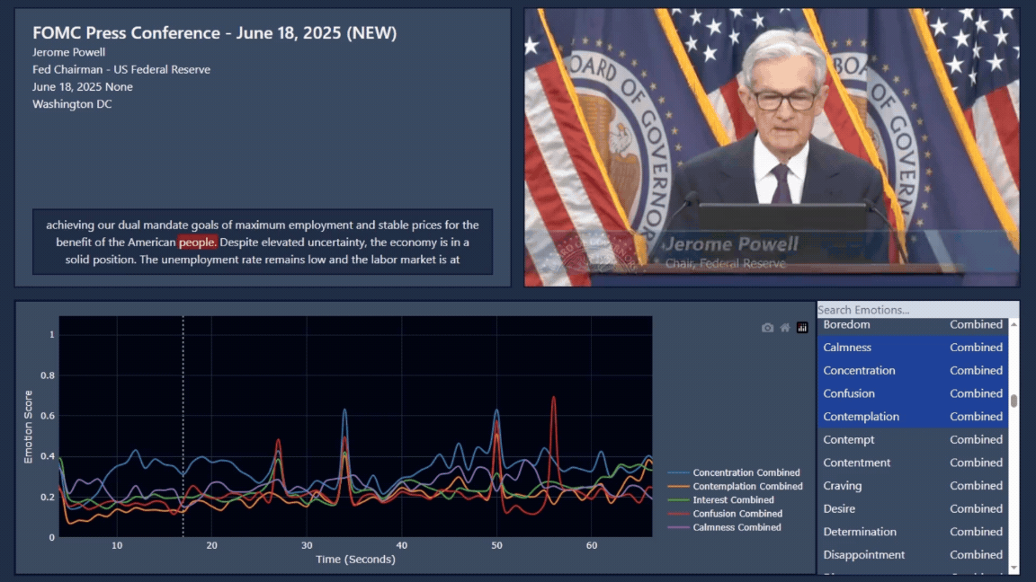Click the Plotly logo bar-chart icon
Image resolution: width=1036 pixels, height=582 pixels.
tap(802, 328)
